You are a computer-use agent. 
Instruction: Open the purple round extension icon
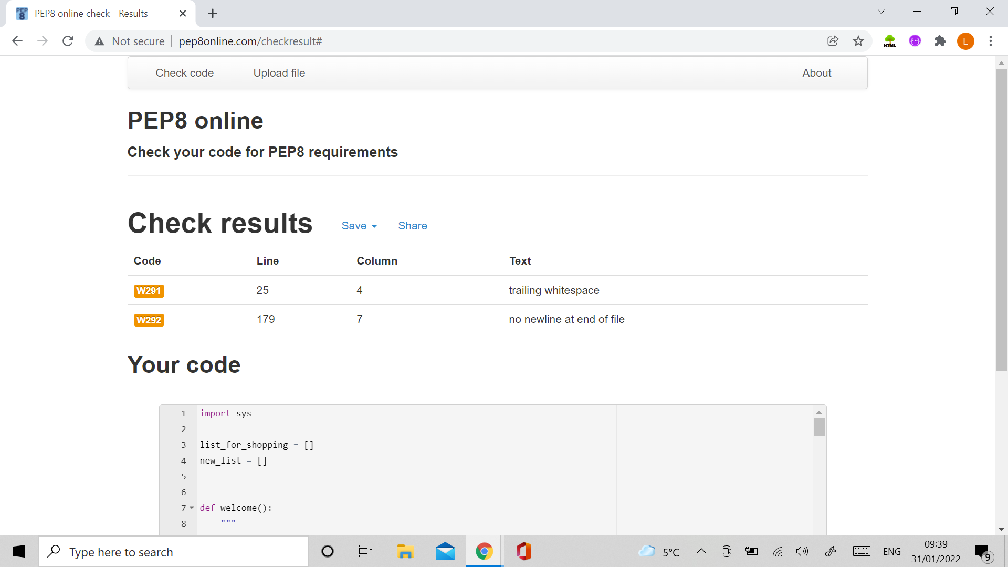click(915, 41)
